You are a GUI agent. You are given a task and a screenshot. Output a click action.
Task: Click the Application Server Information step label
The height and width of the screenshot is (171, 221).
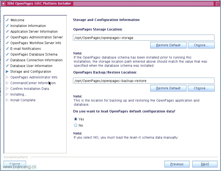pos(34,32)
